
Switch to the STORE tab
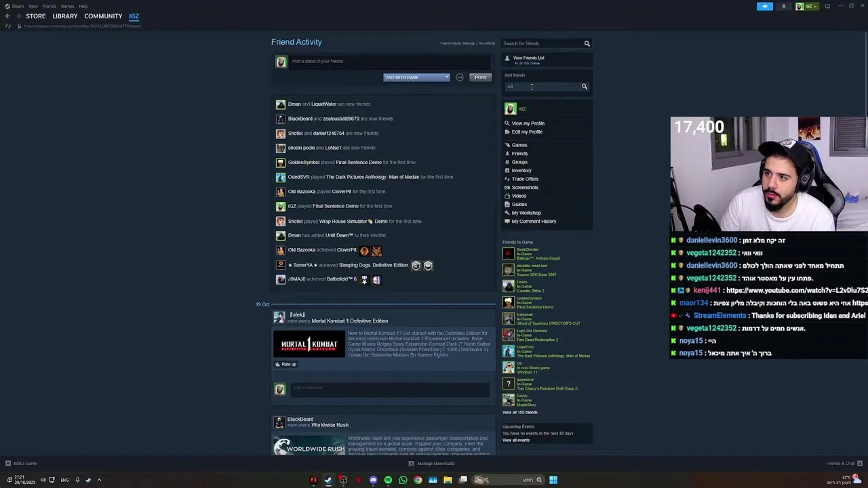coord(36,16)
